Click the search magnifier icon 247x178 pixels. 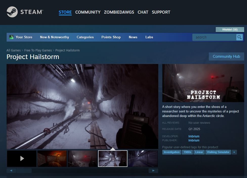pos(239,37)
